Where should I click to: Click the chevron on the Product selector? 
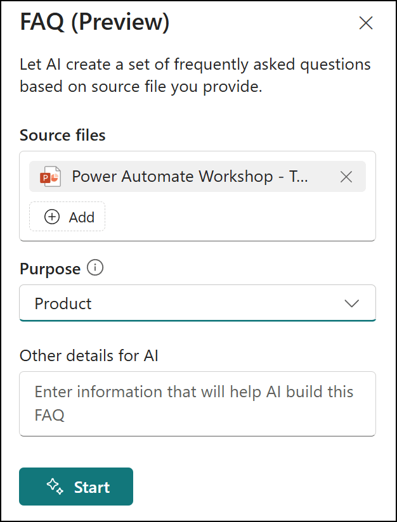pos(352,303)
